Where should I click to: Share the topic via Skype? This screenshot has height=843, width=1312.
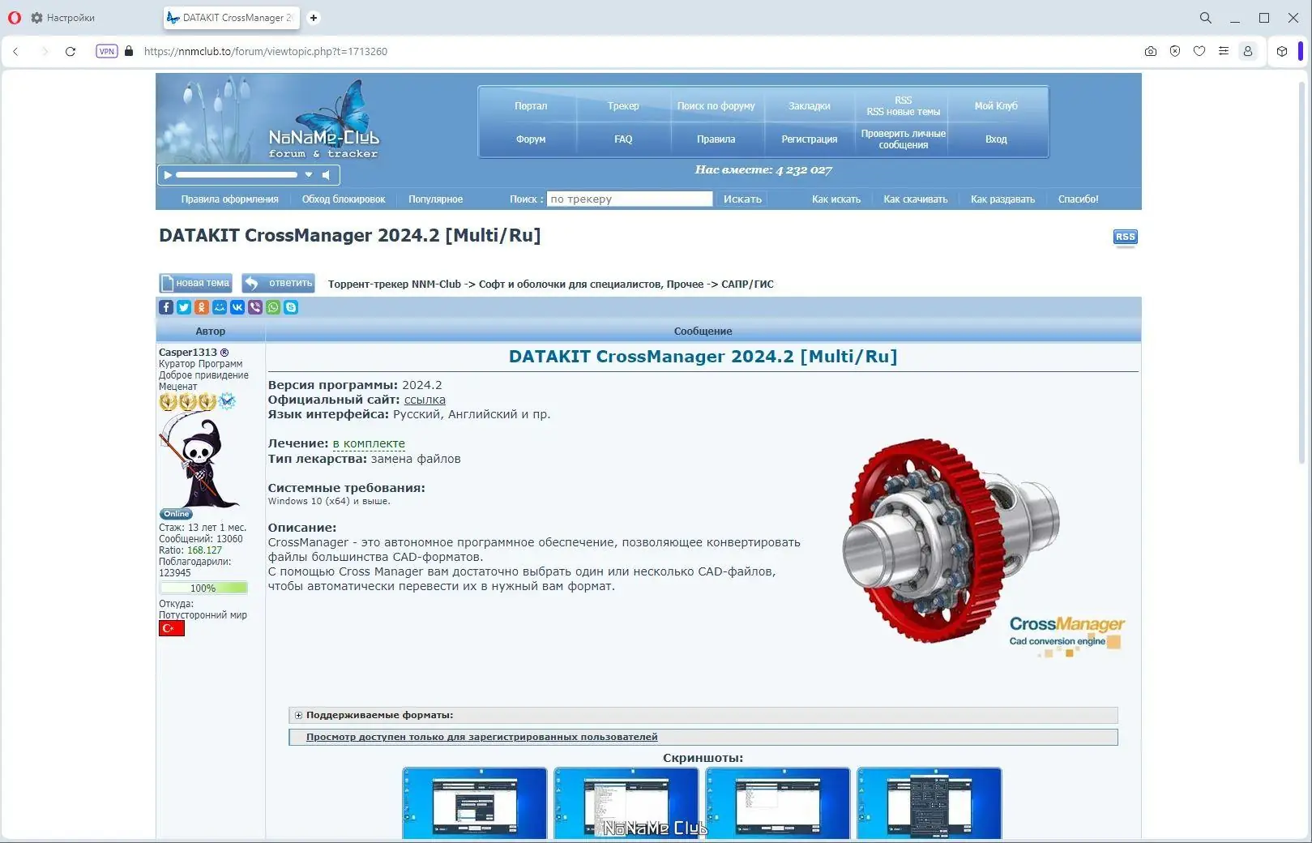click(x=291, y=307)
